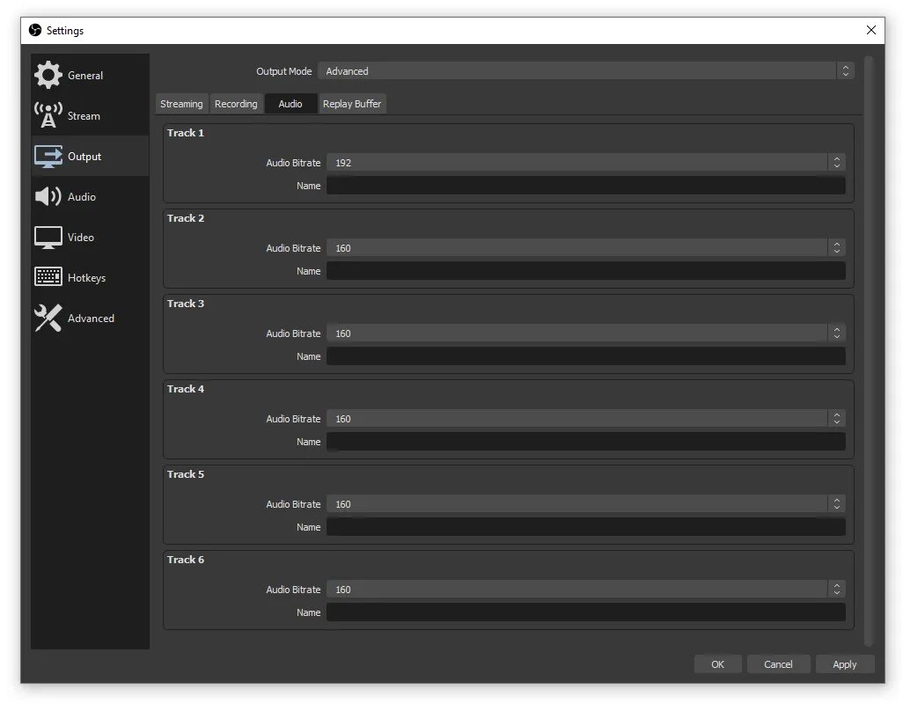The width and height of the screenshot is (903, 711).
Task: Click the Track 6 Name field
Action: click(585, 612)
